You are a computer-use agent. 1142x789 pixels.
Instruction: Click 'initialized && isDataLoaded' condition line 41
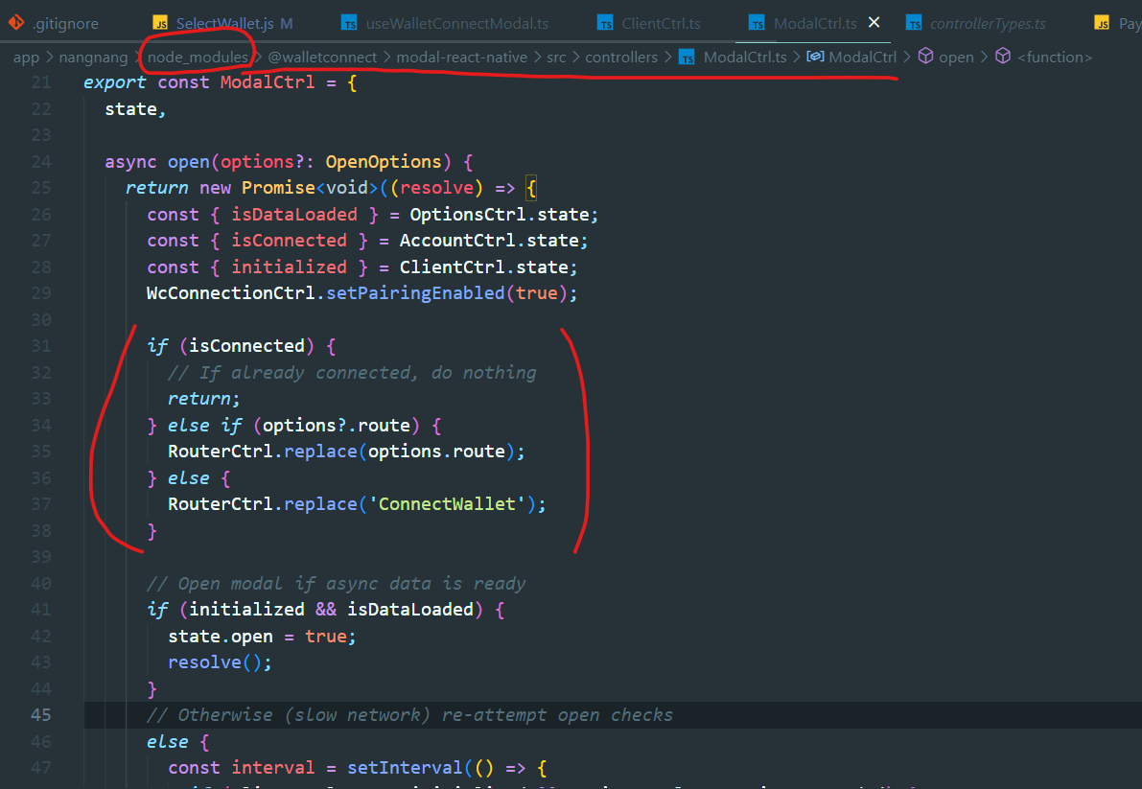[x=332, y=609]
